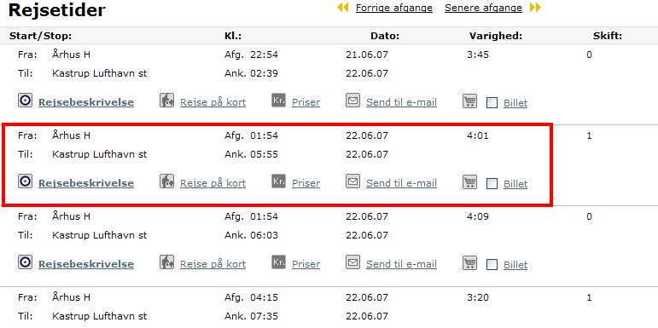658x328 pixels.
Task: Click the left double arrows beside Forrige afgange
Action: [343, 8]
